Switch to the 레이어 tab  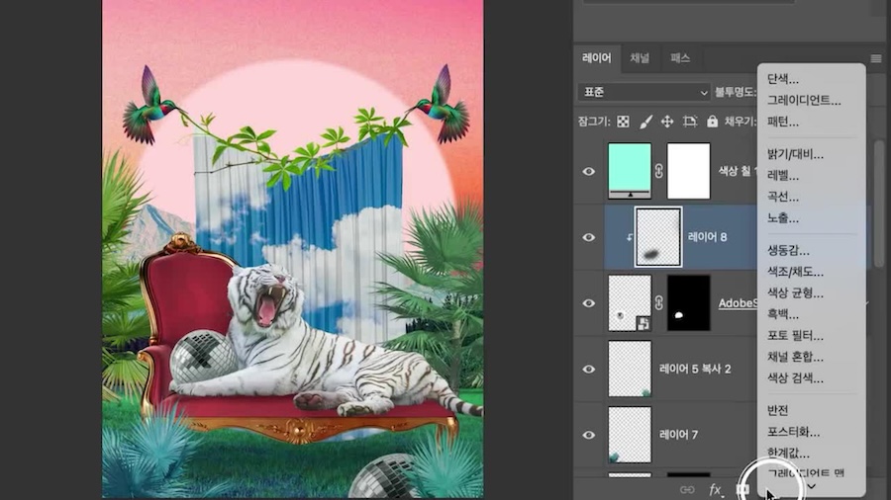[x=597, y=58]
